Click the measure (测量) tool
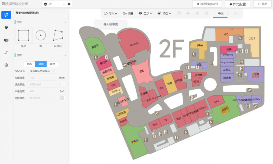This screenshot has height=164, width=273. coord(128,13)
